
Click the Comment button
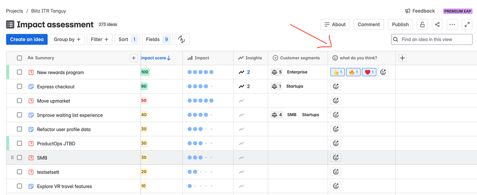pyautogui.click(x=369, y=25)
